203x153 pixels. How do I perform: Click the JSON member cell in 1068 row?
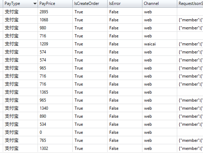[190, 20]
